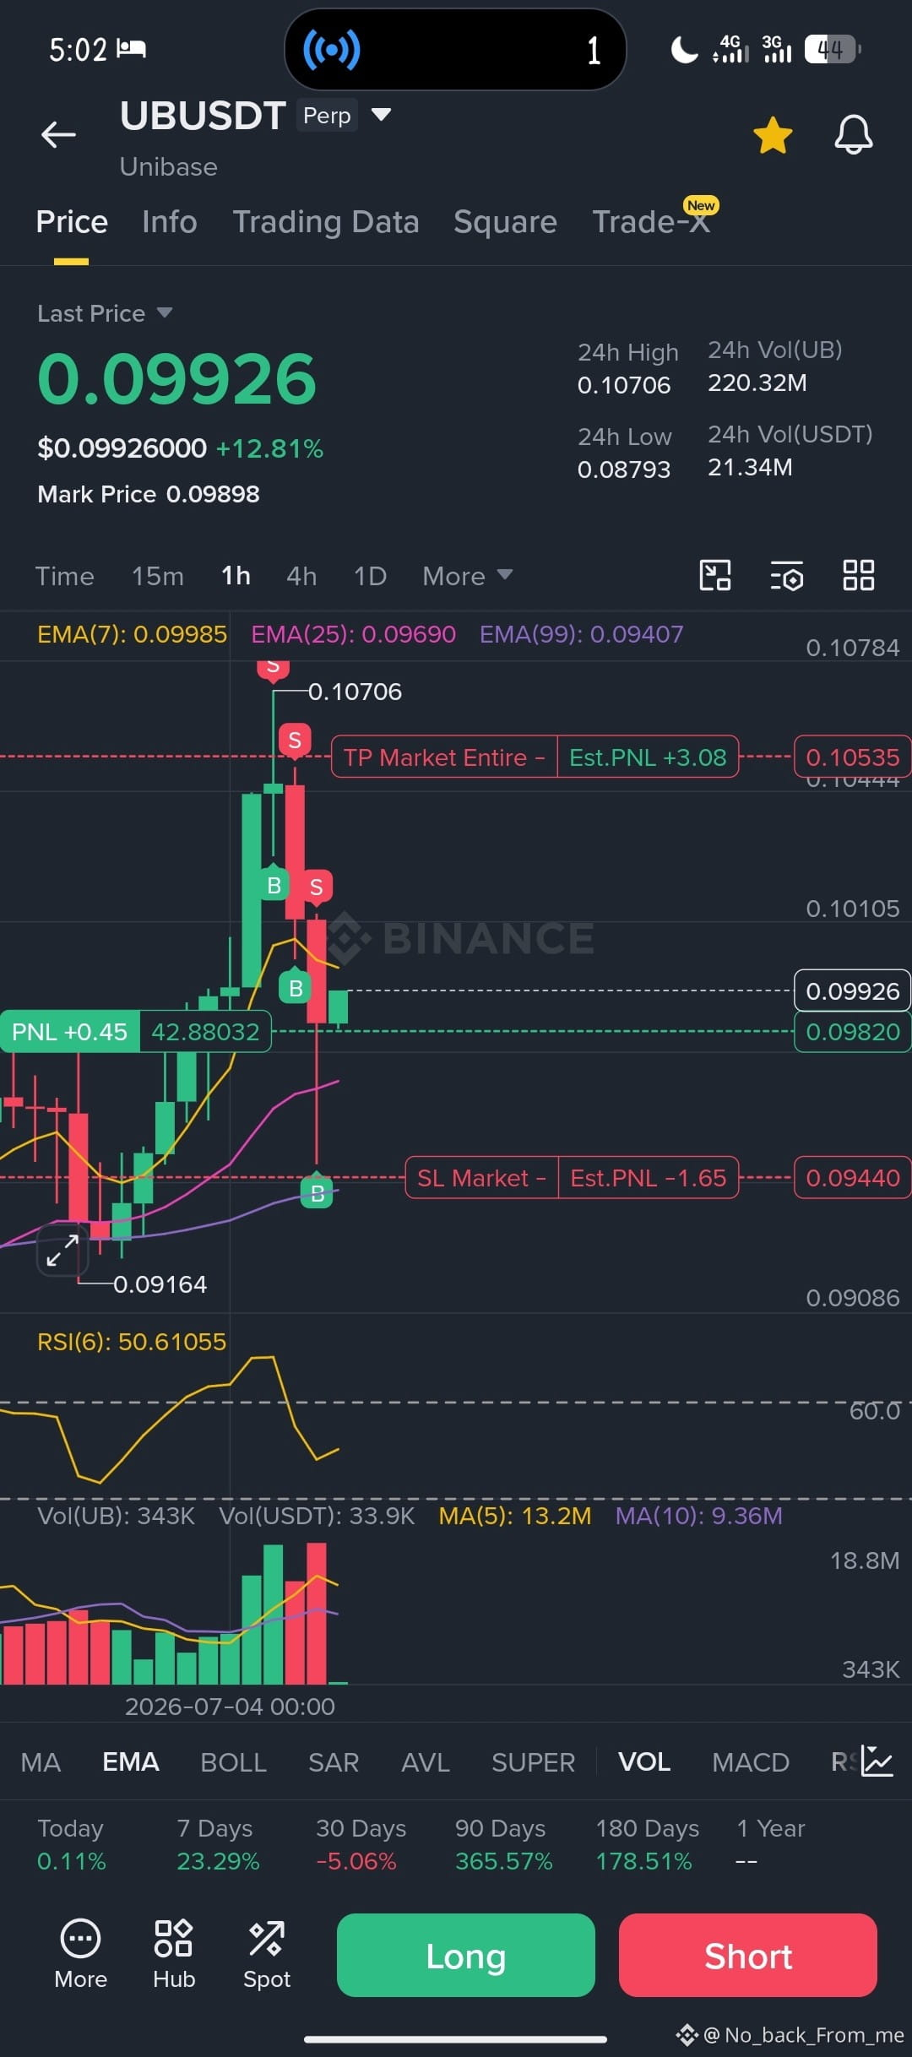The height and width of the screenshot is (2057, 912).
Task: Tap the 0.10535 TP price tag
Action: [853, 757]
